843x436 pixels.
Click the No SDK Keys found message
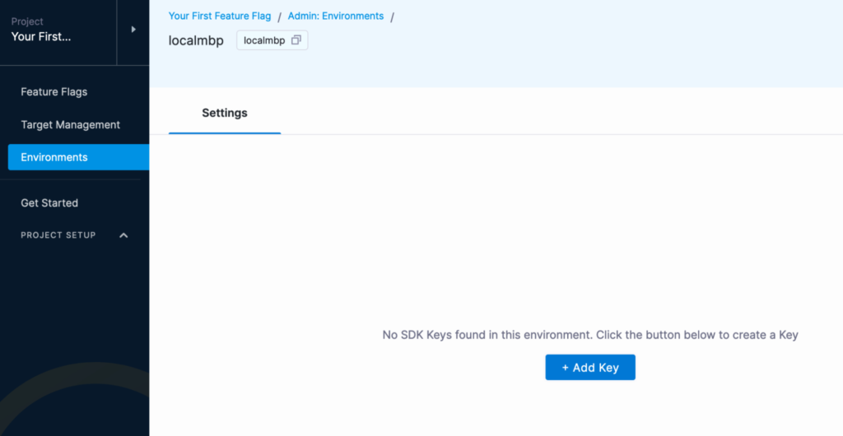tap(590, 335)
